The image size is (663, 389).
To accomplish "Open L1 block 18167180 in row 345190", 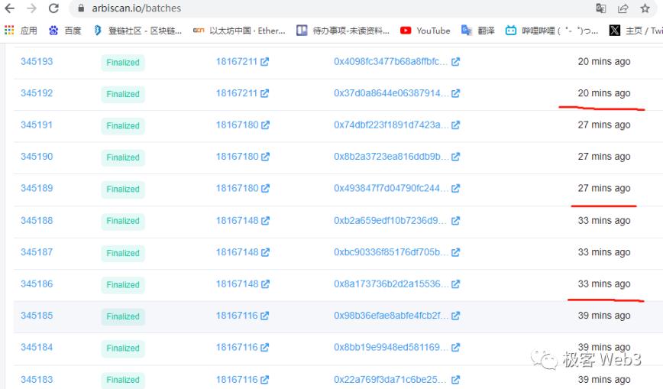I will coord(237,157).
